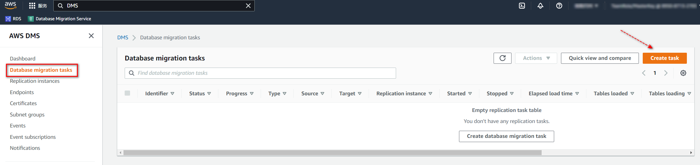The width and height of the screenshot is (700, 165).
Task: Sort by Tables loading column
Action: point(670,94)
